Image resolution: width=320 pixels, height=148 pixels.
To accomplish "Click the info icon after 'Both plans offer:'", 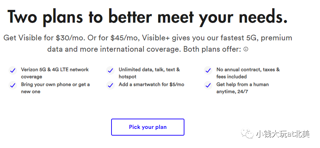I will tap(246, 49).
